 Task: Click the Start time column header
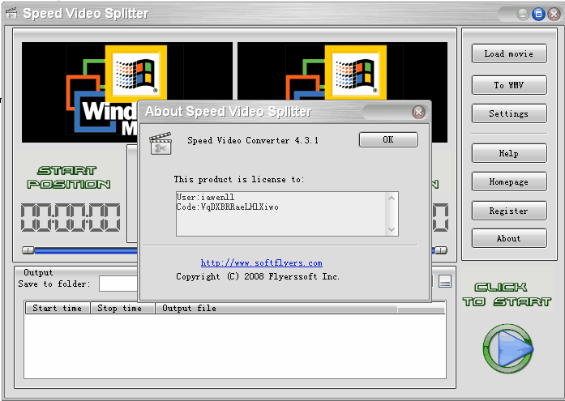pos(57,308)
